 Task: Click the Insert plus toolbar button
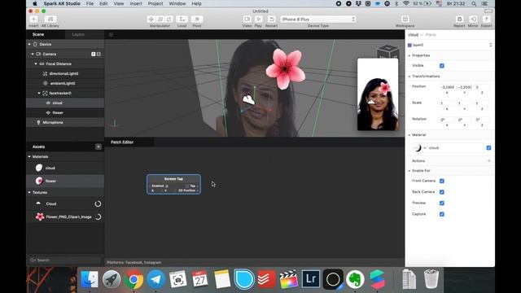(x=33, y=19)
